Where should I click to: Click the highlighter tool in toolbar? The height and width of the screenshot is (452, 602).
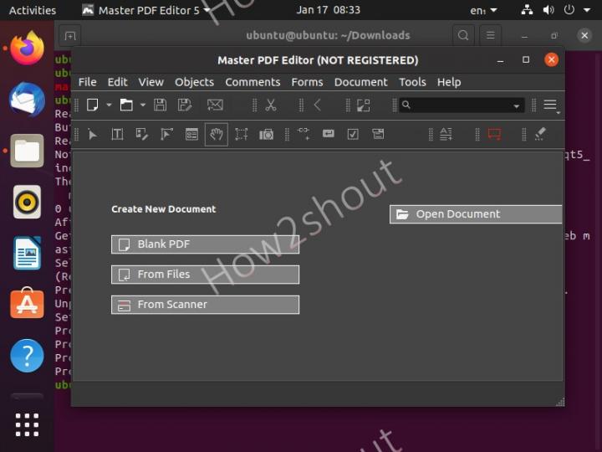[539, 134]
